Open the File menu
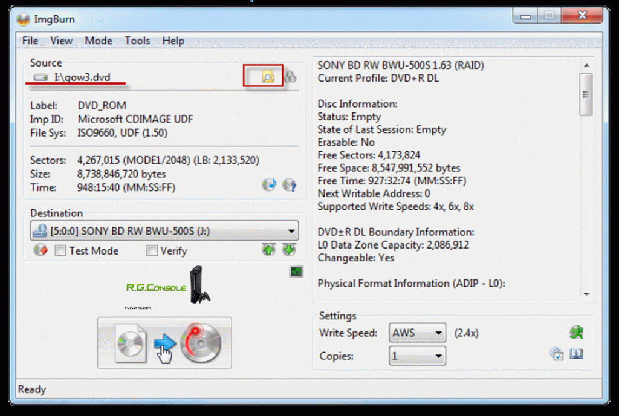The width and height of the screenshot is (619, 416). coord(30,41)
